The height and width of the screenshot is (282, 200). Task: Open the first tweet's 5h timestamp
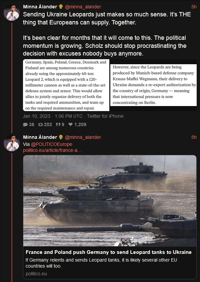[x=194, y=7]
